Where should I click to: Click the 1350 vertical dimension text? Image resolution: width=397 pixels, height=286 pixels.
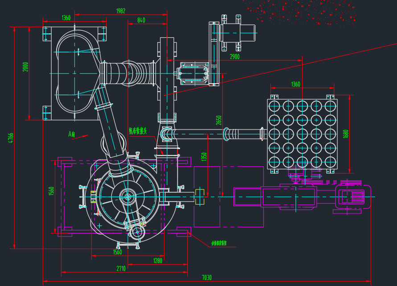(204, 157)
